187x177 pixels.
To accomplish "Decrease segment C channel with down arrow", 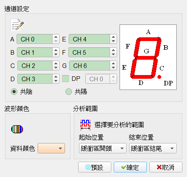I will (x=56, y=68).
